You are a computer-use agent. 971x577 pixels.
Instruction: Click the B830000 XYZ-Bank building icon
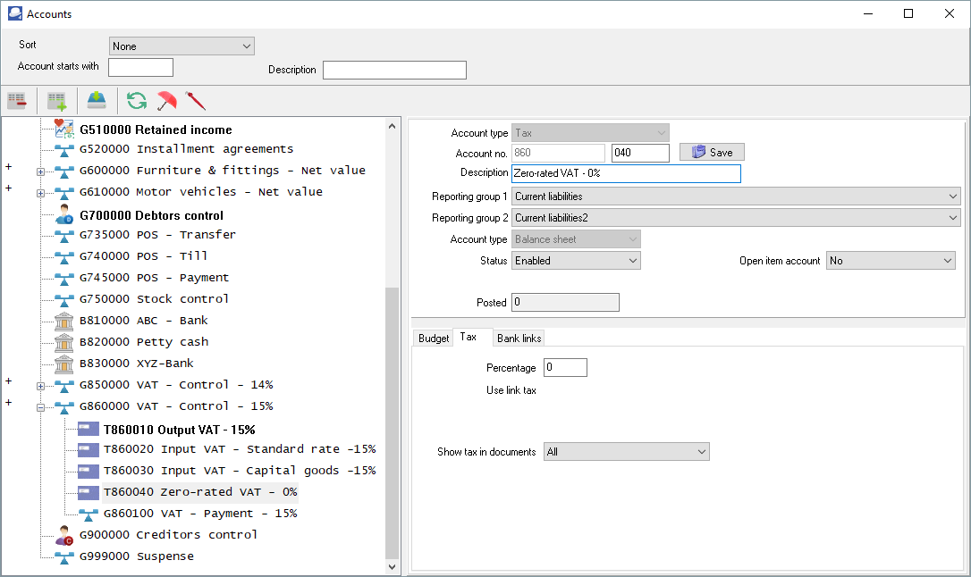tap(63, 363)
